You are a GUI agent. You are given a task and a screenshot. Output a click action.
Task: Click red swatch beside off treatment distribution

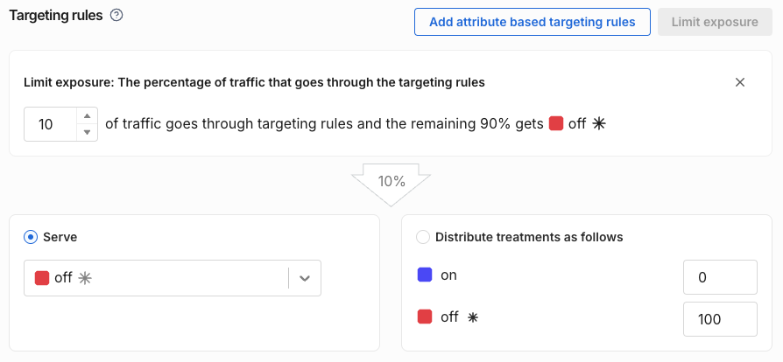(x=425, y=317)
